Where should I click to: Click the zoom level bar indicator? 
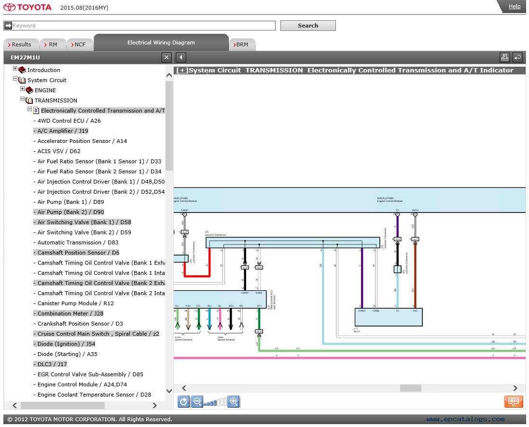click(215, 402)
